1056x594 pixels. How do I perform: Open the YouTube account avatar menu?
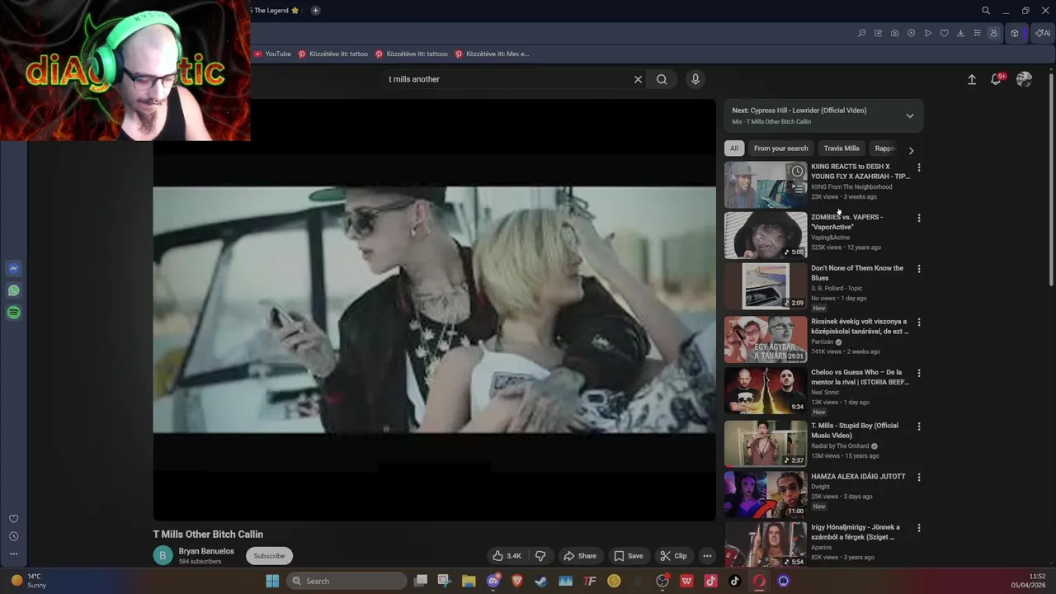pyautogui.click(x=1024, y=79)
